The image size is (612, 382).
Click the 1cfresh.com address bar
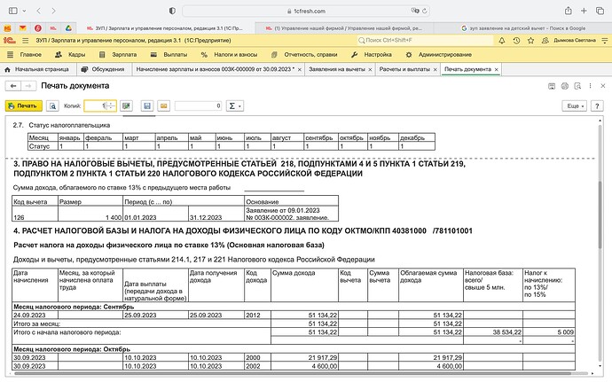click(x=306, y=11)
